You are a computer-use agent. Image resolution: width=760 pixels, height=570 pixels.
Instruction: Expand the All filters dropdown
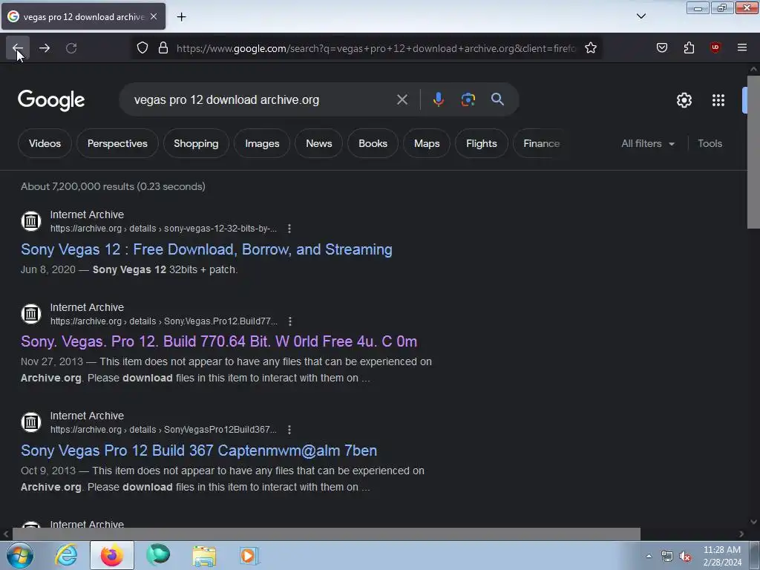pos(647,143)
